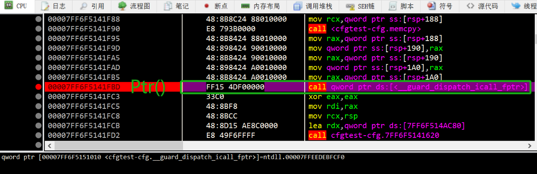Toggle breakpoint dot at address 00007FF6F5141FC3

tap(38, 96)
